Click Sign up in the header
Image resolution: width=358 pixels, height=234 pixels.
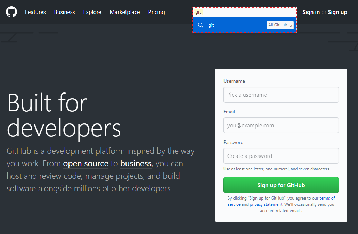pos(337,12)
